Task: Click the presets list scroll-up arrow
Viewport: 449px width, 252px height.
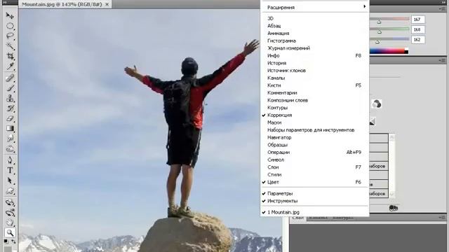Action: [391, 137]
